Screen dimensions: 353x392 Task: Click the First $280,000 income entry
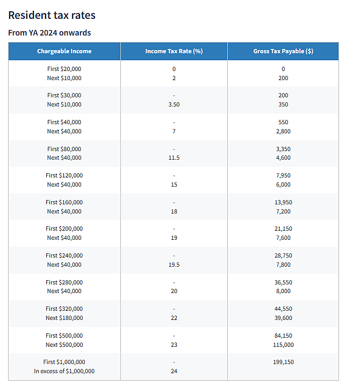coord(64,282)
